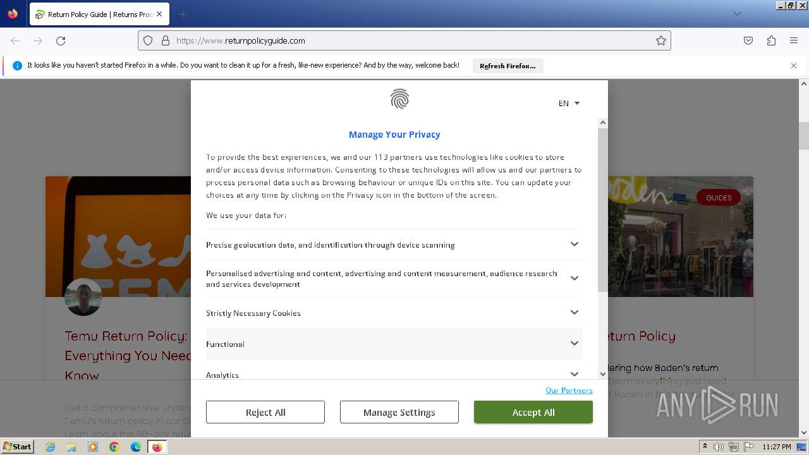Open the Save to Pocket icon
This screenshot has height=455, width=809.
(748, 40)
